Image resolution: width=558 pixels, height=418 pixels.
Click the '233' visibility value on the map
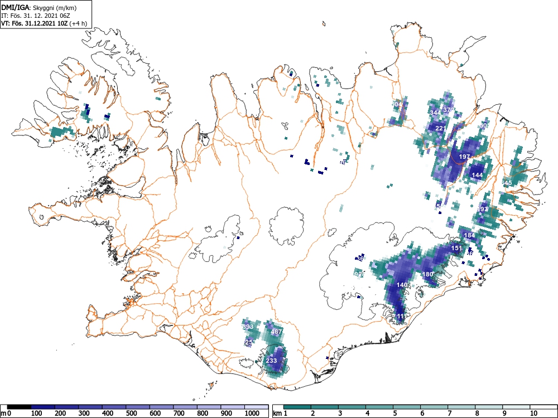click(x=271, y=361)
